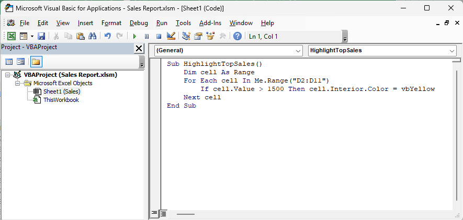The height and width of the screenshot is (220, 463).
Task: Click the VBA application control-menu icon in the title bar
Action: pos(9,8)
